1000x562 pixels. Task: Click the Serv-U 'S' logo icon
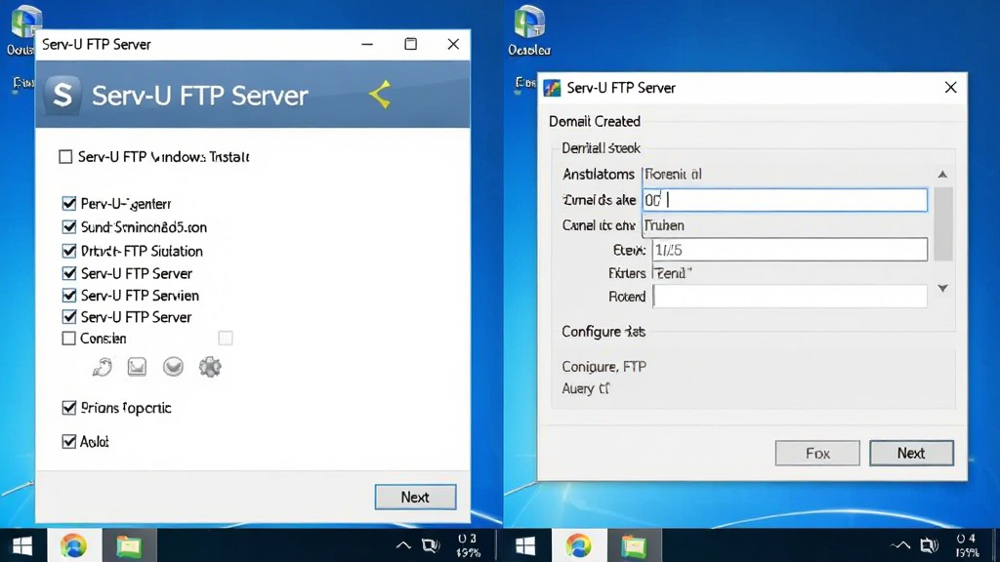pos(62,95)
